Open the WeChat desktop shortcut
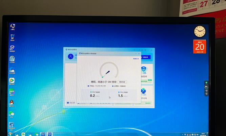 click(x=11, y=115)
